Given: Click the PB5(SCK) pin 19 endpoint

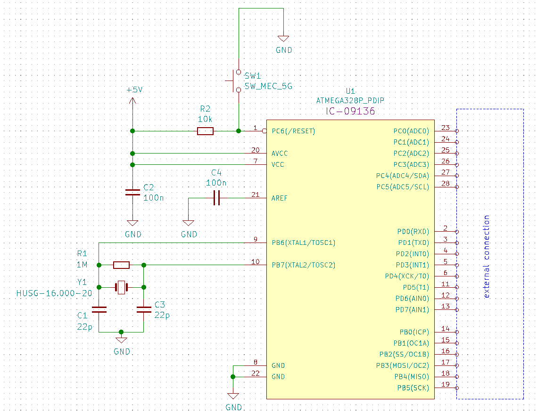Looking at the screenshot, I should (456, 388).
